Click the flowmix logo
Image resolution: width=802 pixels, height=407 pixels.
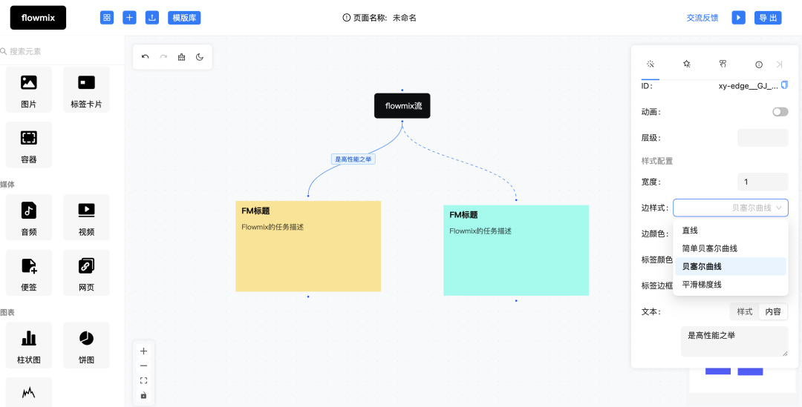pyautogui.click(x=39, y=18)
